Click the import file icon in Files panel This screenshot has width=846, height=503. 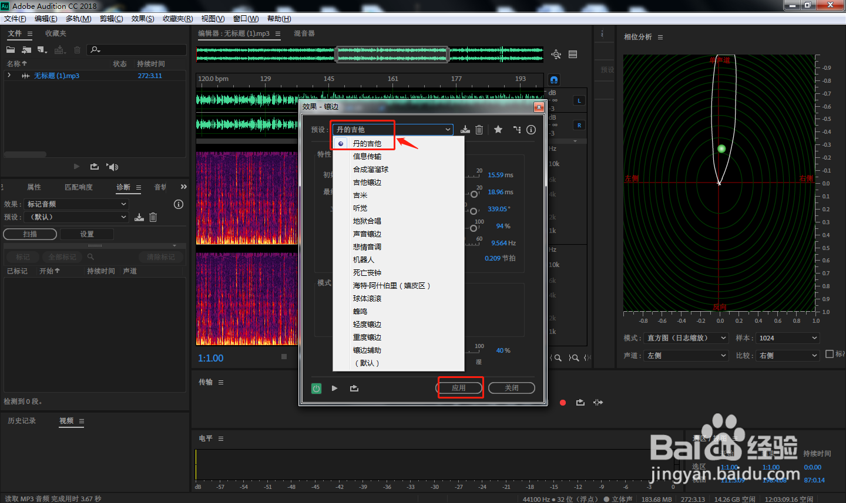tap(26, 50)
